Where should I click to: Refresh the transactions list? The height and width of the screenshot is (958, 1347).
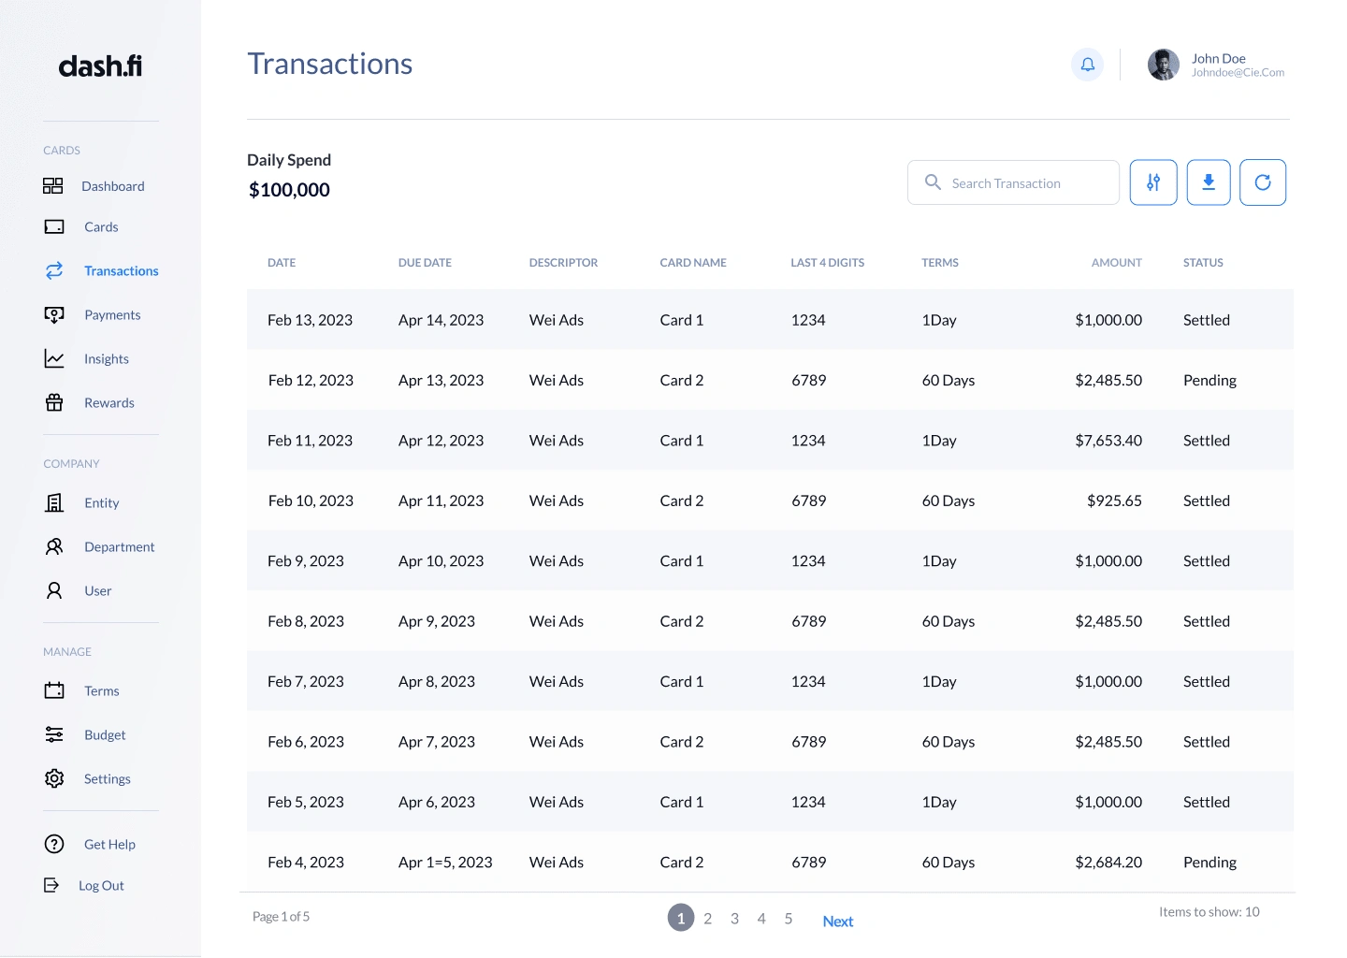click(1263, 182)
